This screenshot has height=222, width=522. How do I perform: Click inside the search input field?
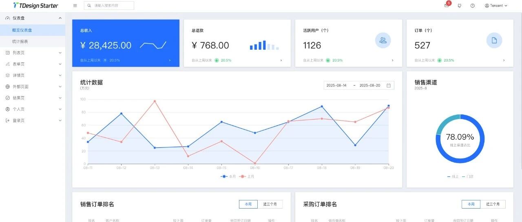[109, 6]
